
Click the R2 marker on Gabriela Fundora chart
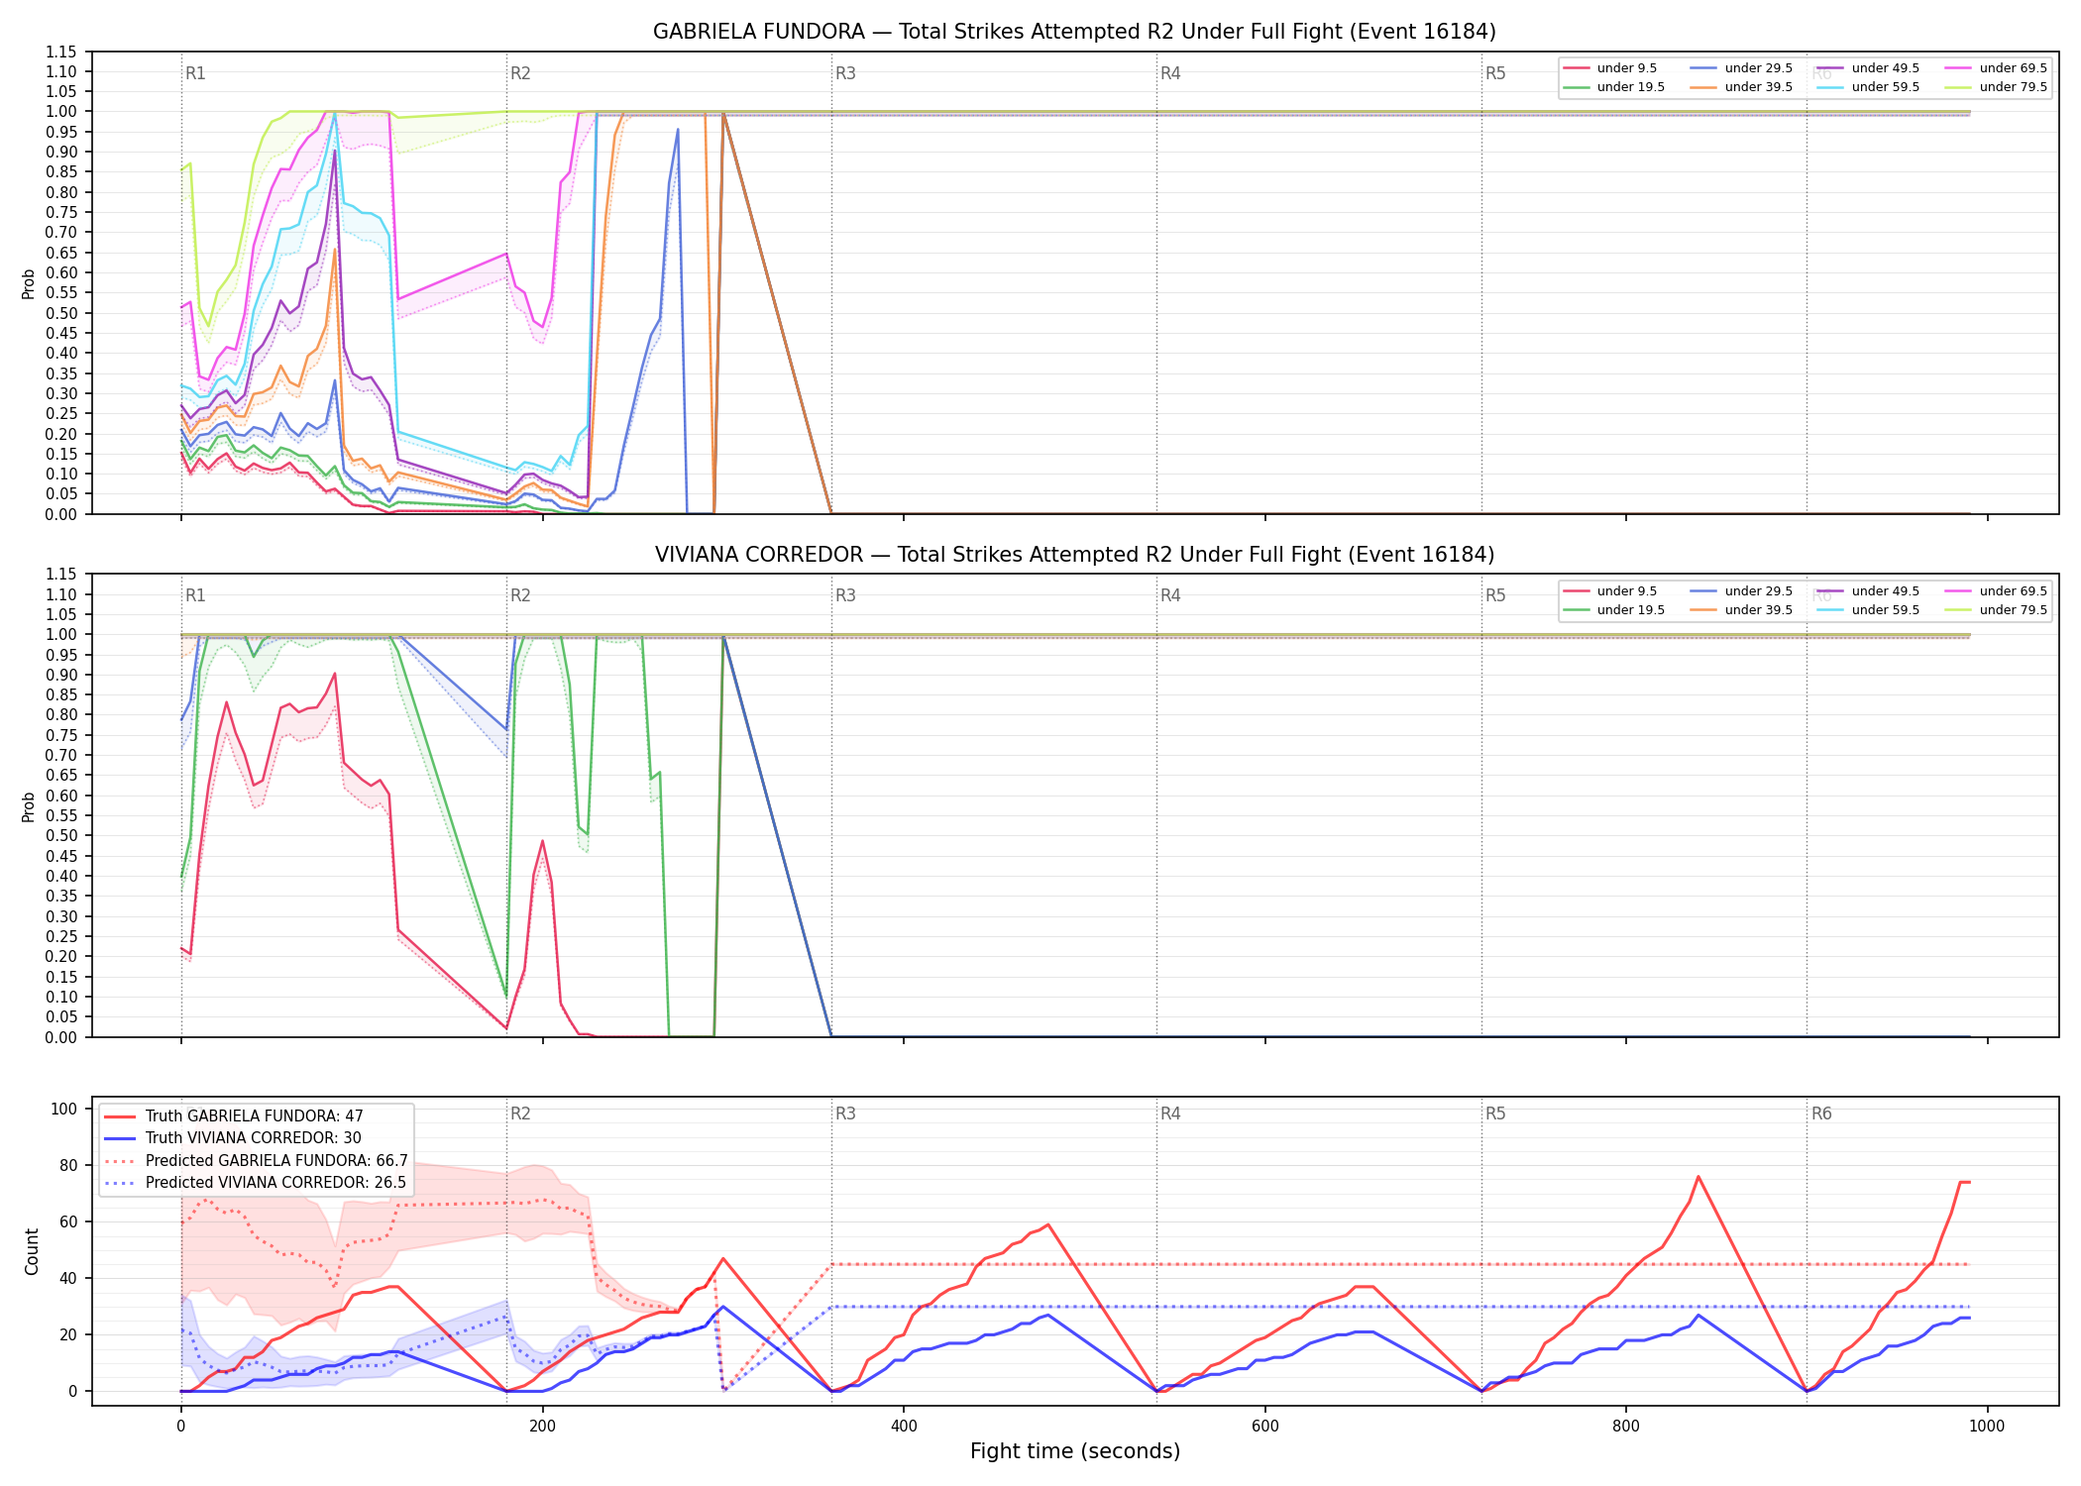pos(520,73)
